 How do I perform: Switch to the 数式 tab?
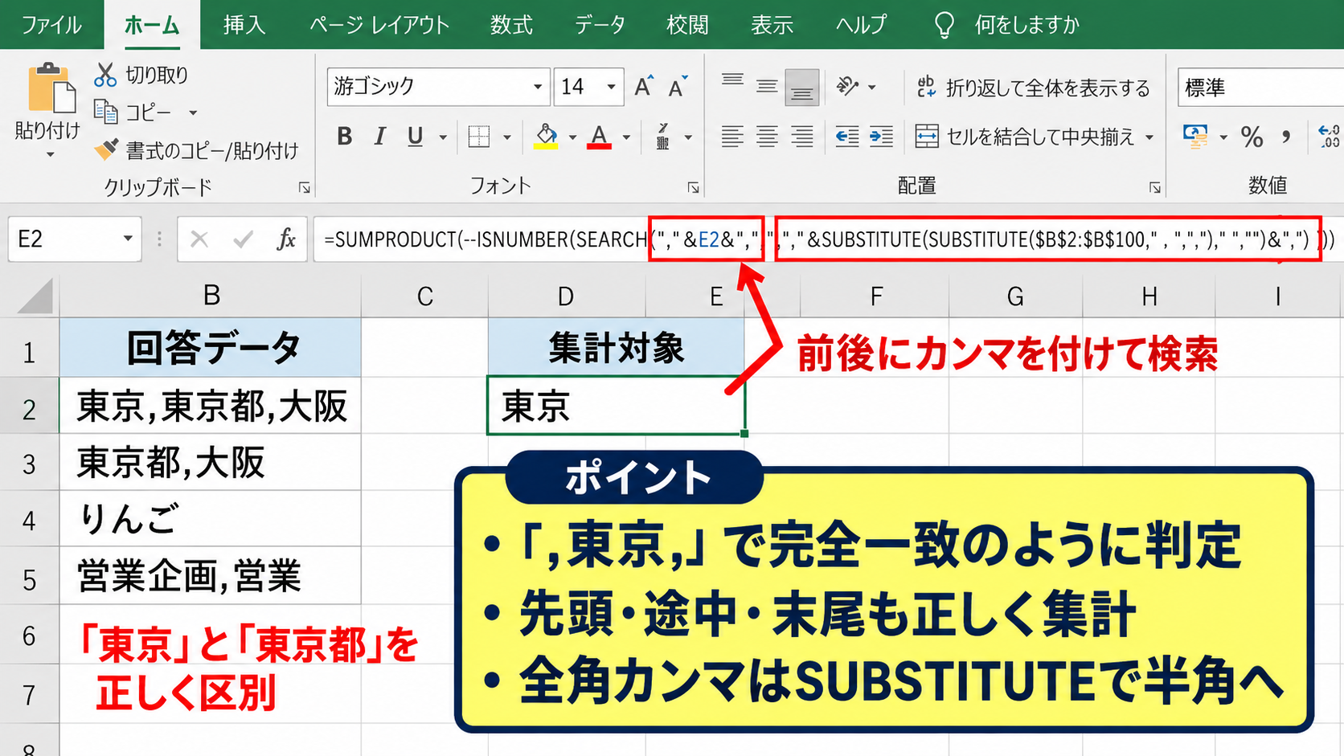511,25
